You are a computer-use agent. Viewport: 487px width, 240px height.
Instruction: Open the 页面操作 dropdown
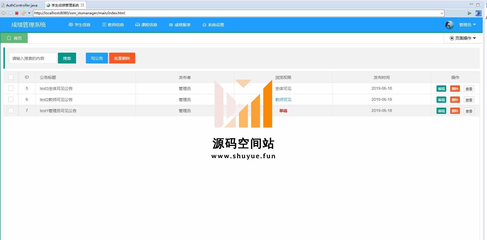(x=463, y=38)
